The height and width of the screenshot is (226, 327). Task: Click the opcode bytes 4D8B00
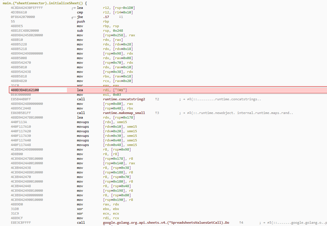point(17,154)
